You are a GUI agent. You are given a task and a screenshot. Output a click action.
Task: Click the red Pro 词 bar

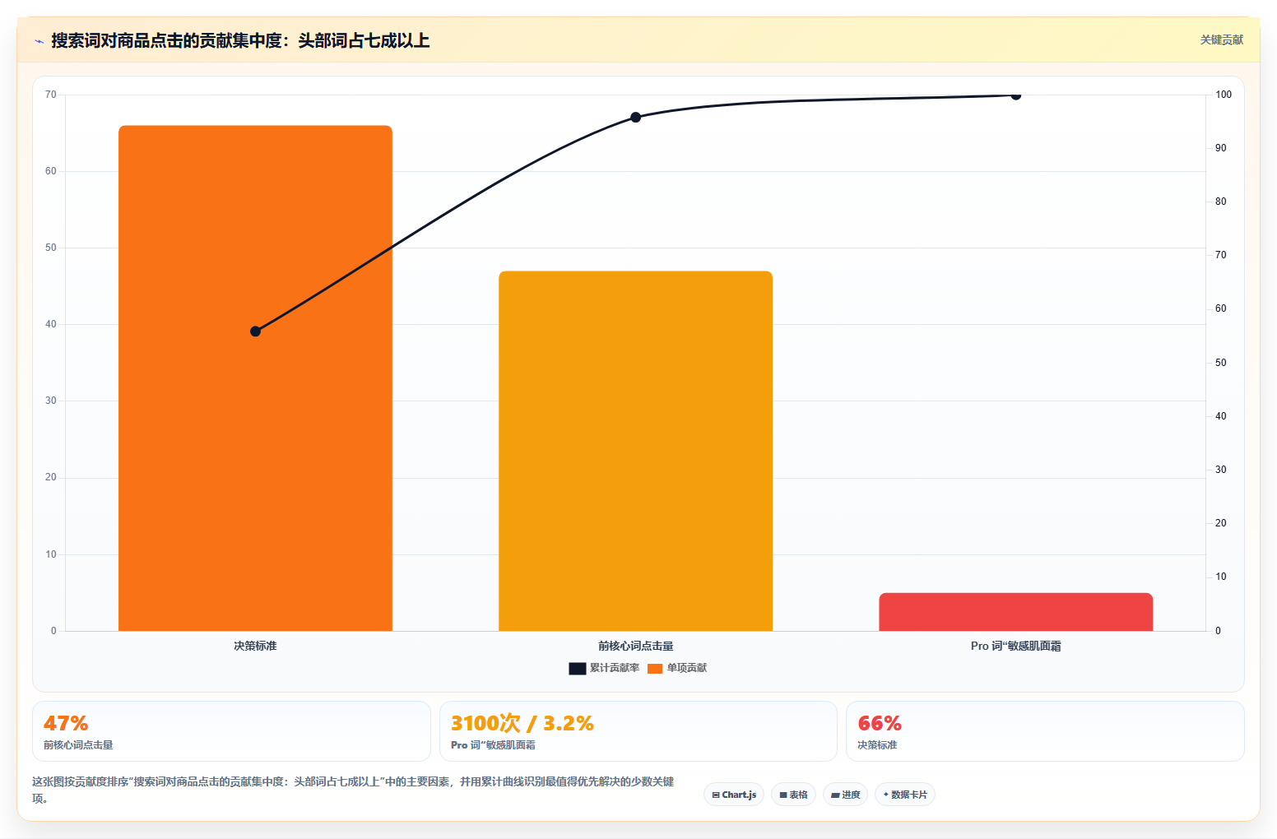click(1015, 612)
